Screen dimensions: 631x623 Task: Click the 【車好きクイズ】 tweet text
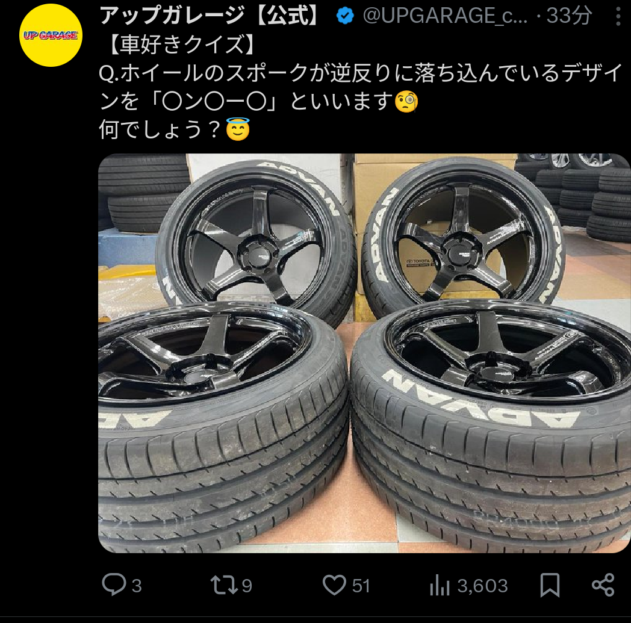(182, 44)
